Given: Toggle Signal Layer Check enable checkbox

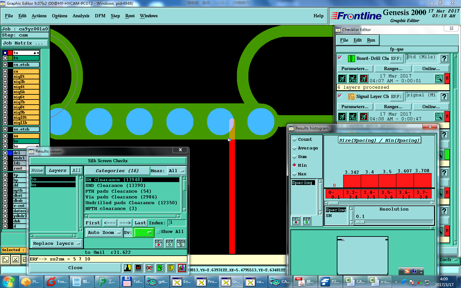Looking at the screenshot, I should pyautogui.click(x=340, y=96).
